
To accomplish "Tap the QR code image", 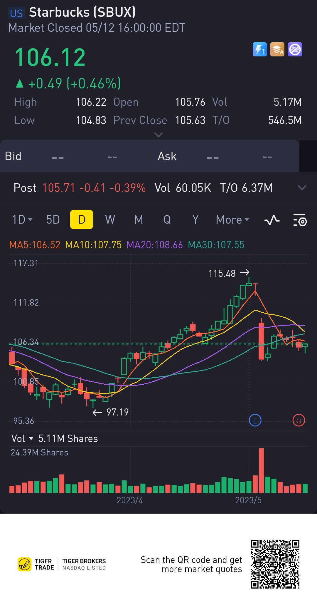I will [275, 564].
